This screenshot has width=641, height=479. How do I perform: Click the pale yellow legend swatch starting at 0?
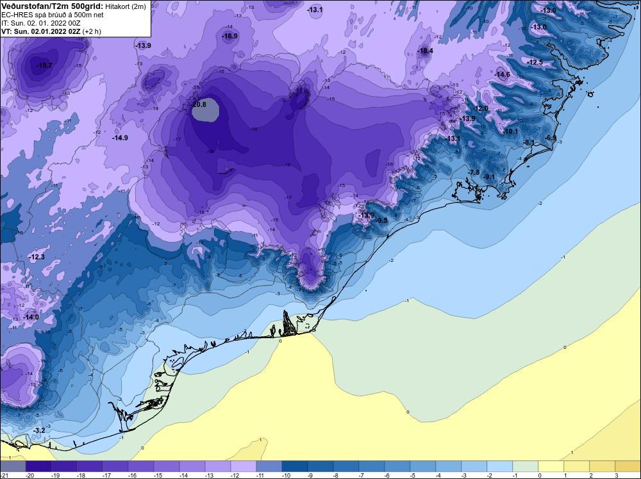pos(551,466)
